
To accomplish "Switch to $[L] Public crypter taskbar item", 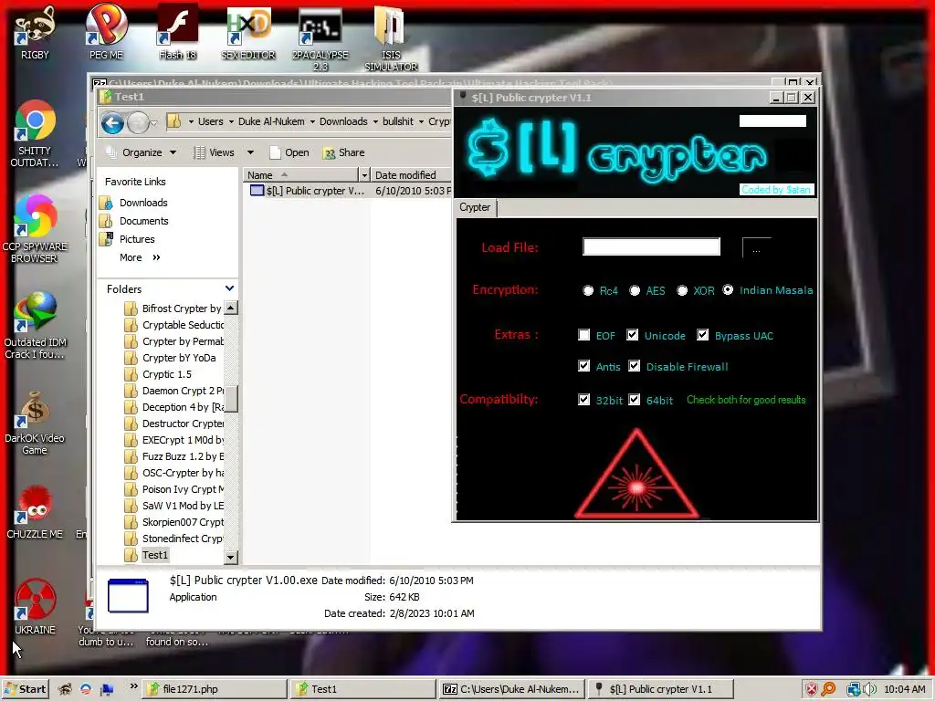I will pyautogui.click(x=659, y=689).
